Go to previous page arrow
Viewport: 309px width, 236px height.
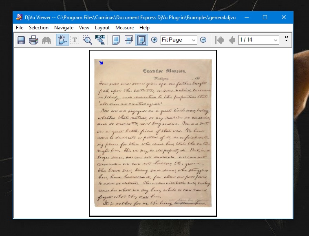pos(232,40)
